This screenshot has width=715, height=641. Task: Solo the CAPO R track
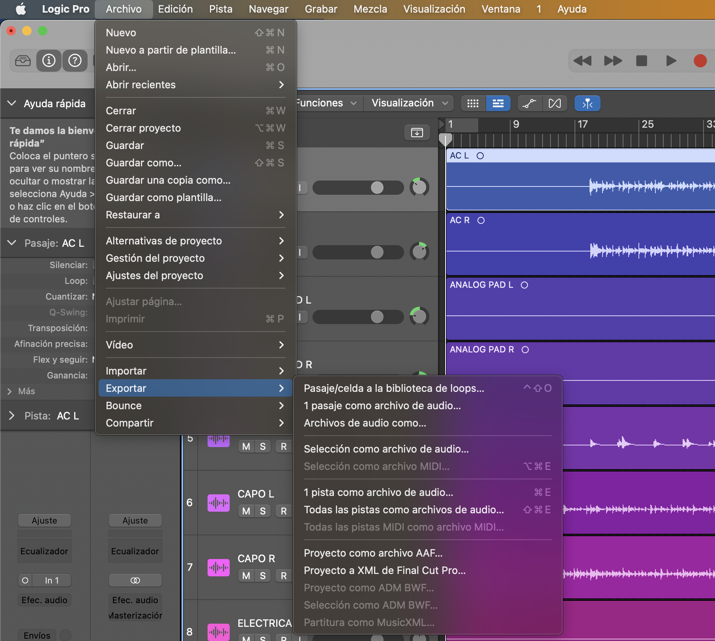pyautogui.click(x=263, y=576)
